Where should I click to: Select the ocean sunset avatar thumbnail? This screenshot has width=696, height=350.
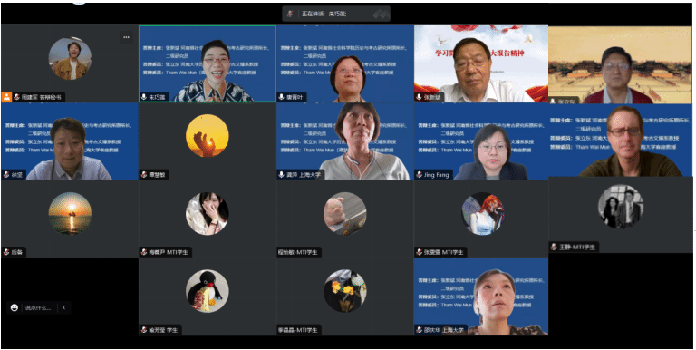point(70,214)
